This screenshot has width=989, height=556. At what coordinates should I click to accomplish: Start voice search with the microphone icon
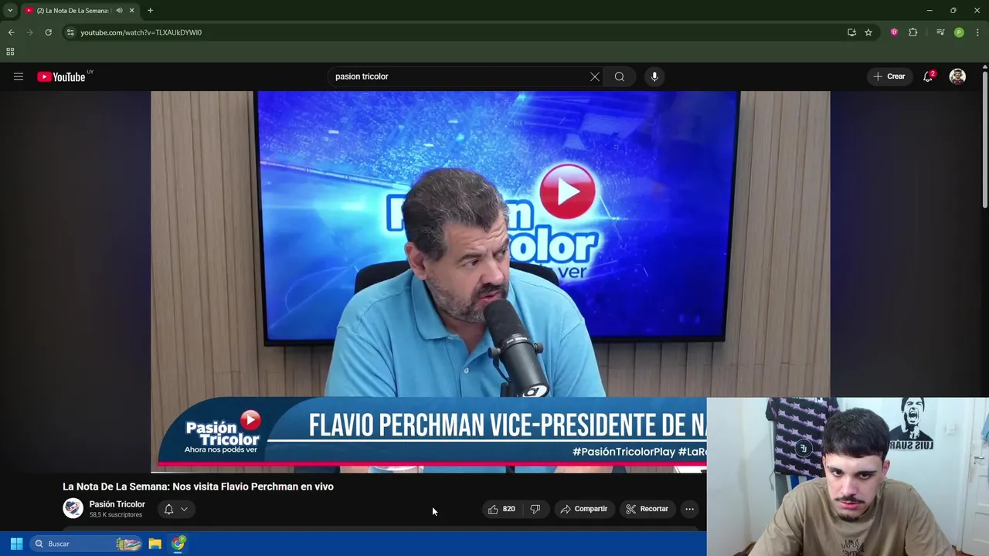(654, 76)
